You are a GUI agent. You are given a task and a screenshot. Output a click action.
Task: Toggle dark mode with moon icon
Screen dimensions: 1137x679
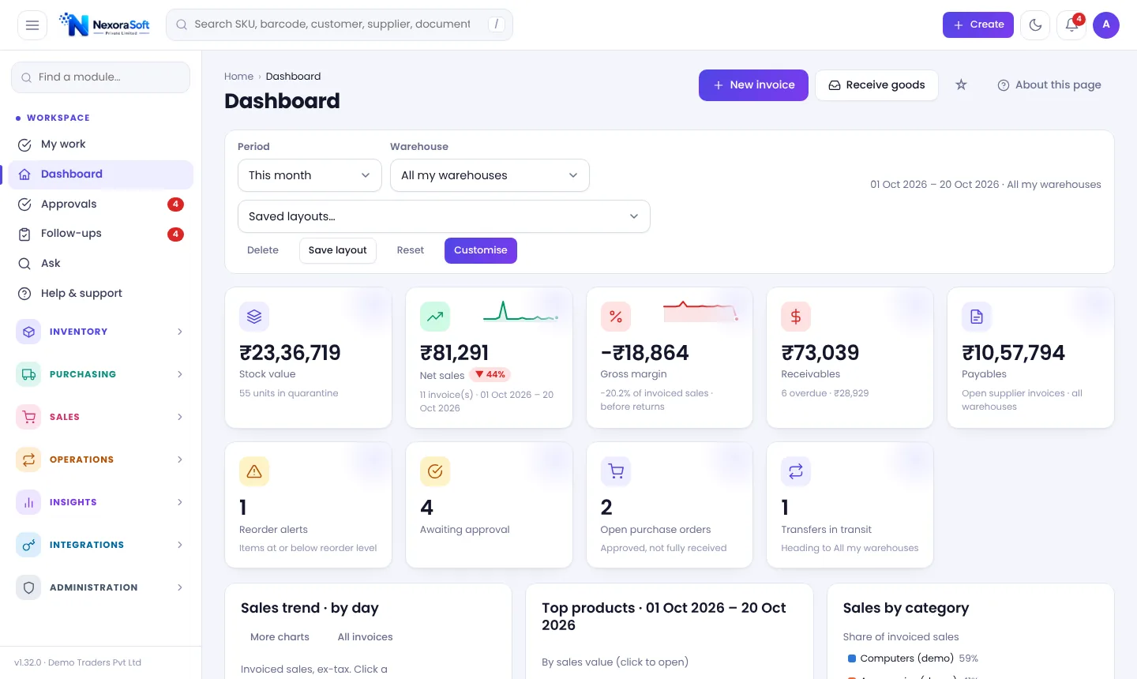click(1035, 25)
